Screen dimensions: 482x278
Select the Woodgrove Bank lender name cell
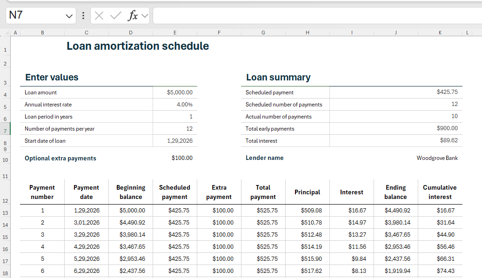click(x=437, y=158)
